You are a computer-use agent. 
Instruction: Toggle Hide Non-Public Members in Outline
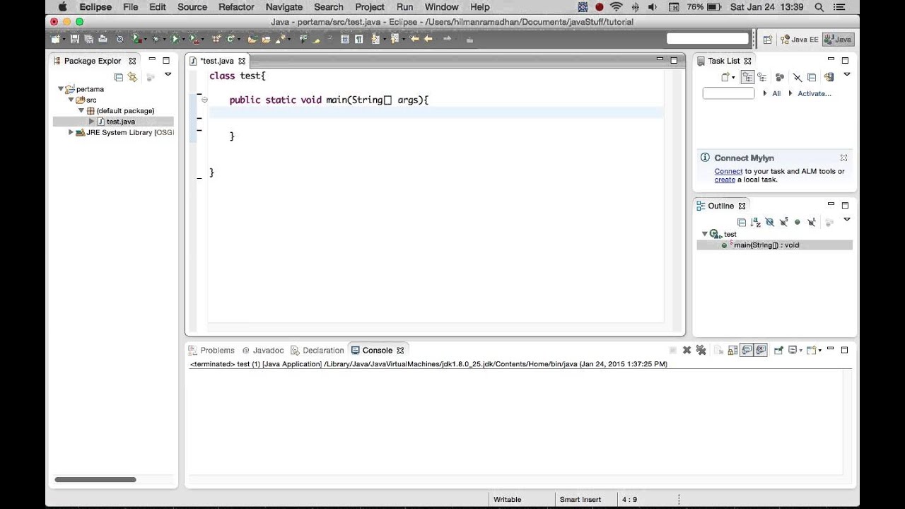798,222
